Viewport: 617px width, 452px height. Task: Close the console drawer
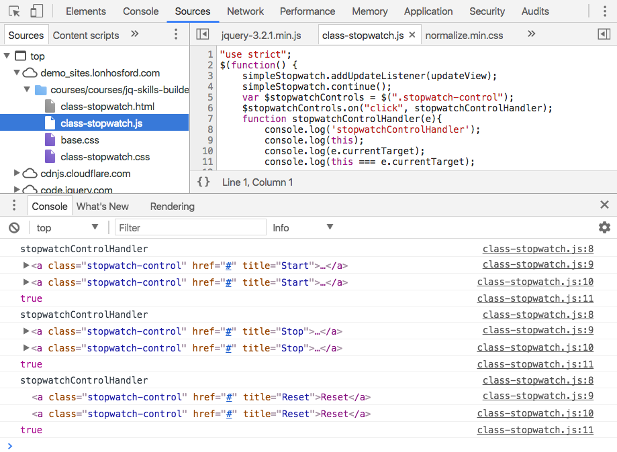click(604, 205)
